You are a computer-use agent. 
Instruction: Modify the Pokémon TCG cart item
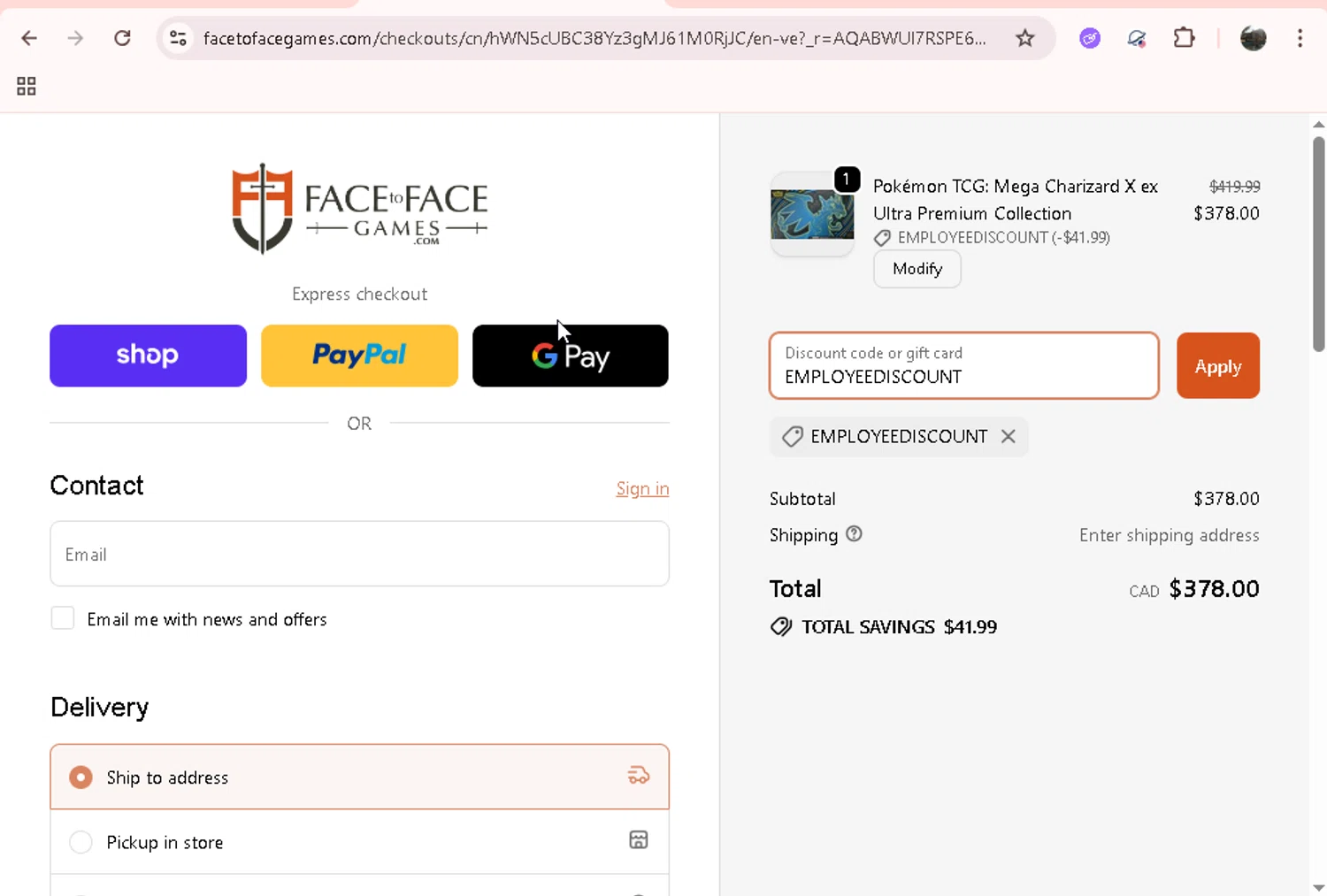(917, 269)
